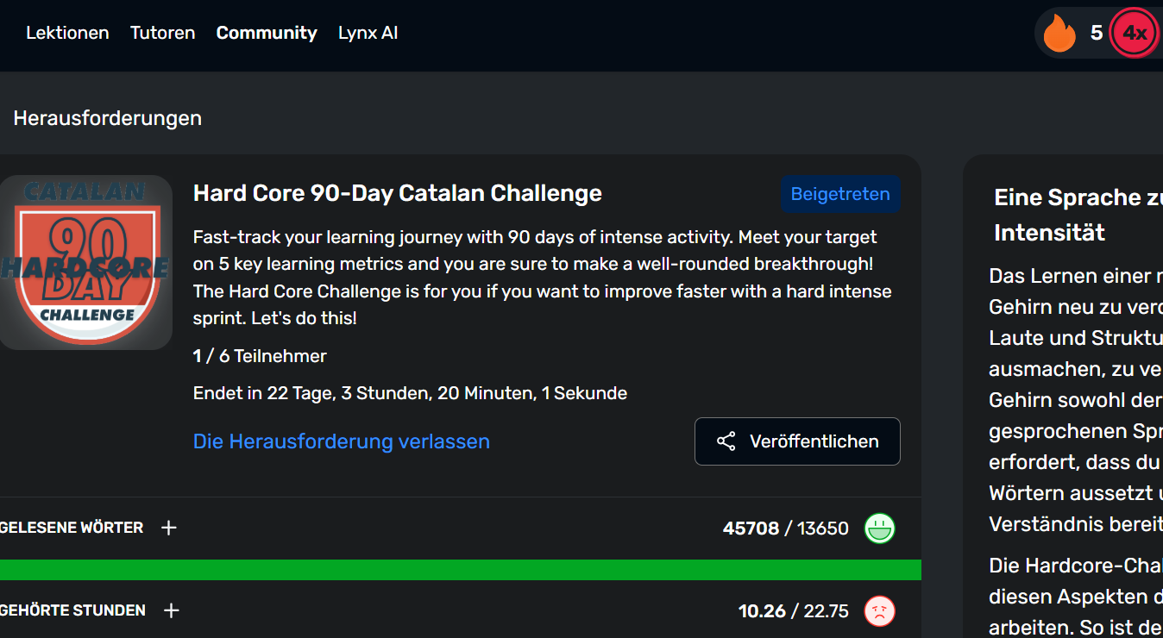The image size is (1163, 638).
Task: Open the 90 Day Challenge logo image
Action: tap(86, 262)
